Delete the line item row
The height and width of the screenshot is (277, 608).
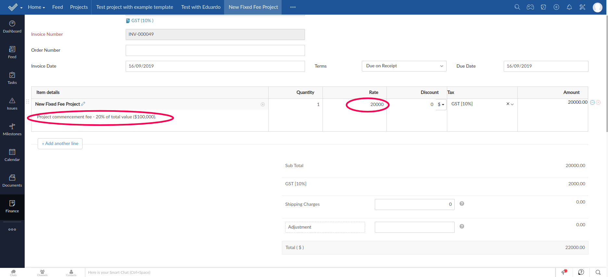click(598, 102)
